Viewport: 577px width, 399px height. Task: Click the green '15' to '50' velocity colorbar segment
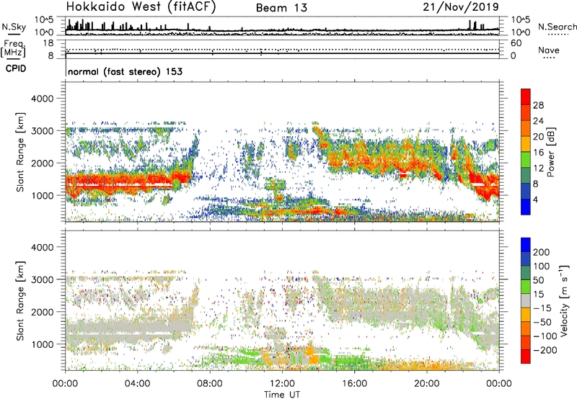(526, 287)
